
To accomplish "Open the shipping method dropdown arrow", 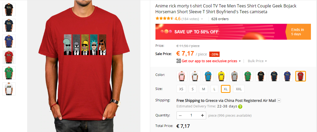I will (279, 101).
